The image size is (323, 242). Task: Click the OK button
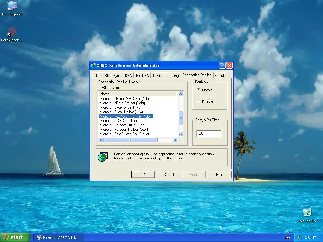[x=143, y=175]
